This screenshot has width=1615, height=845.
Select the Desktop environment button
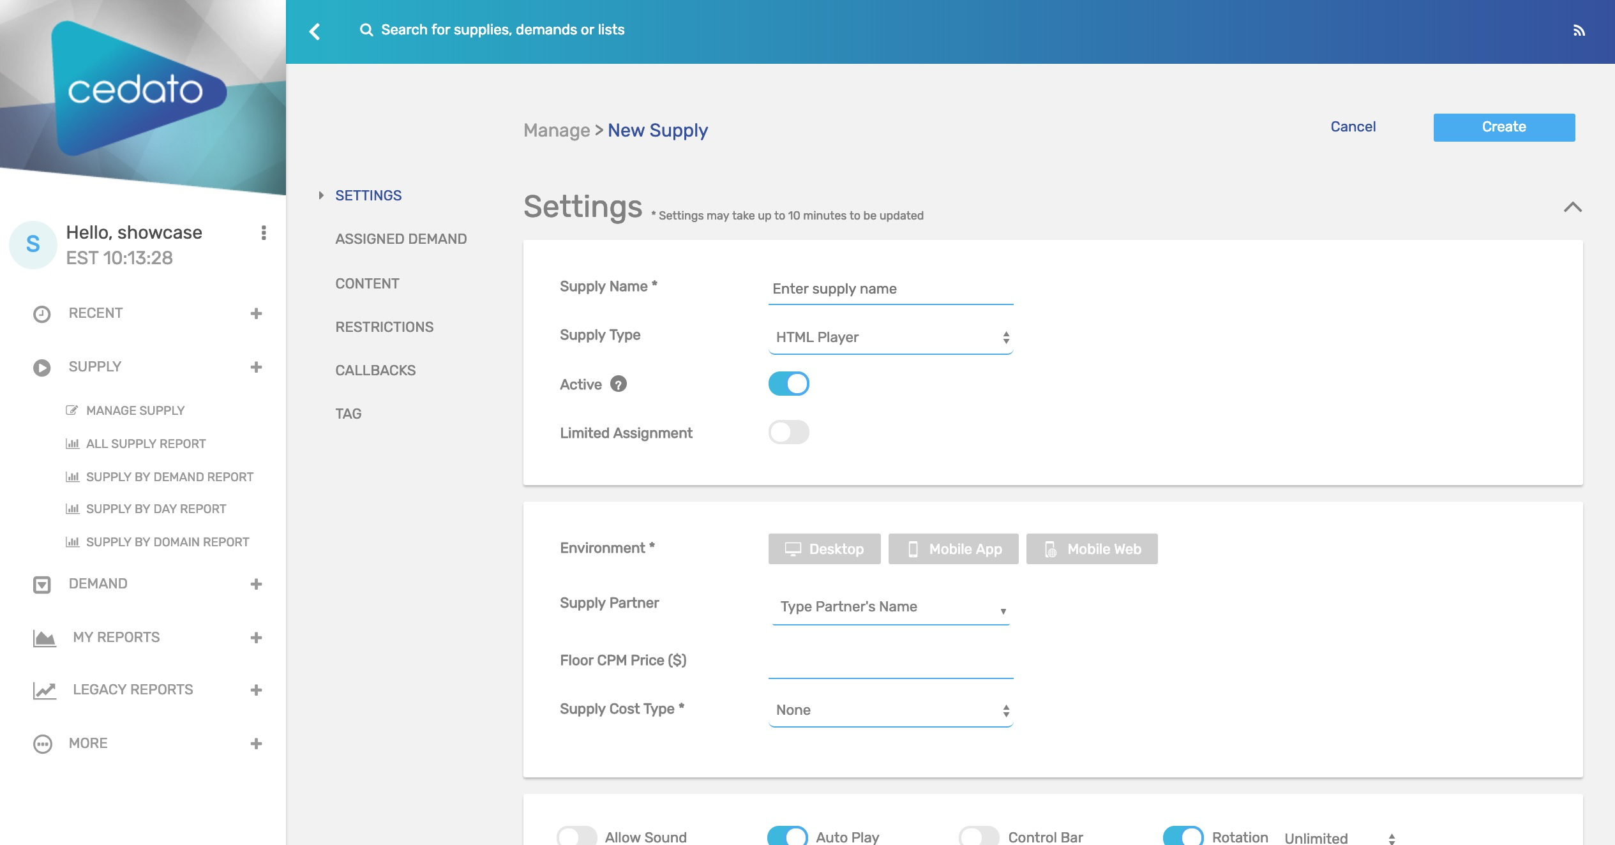pos(824,549)
